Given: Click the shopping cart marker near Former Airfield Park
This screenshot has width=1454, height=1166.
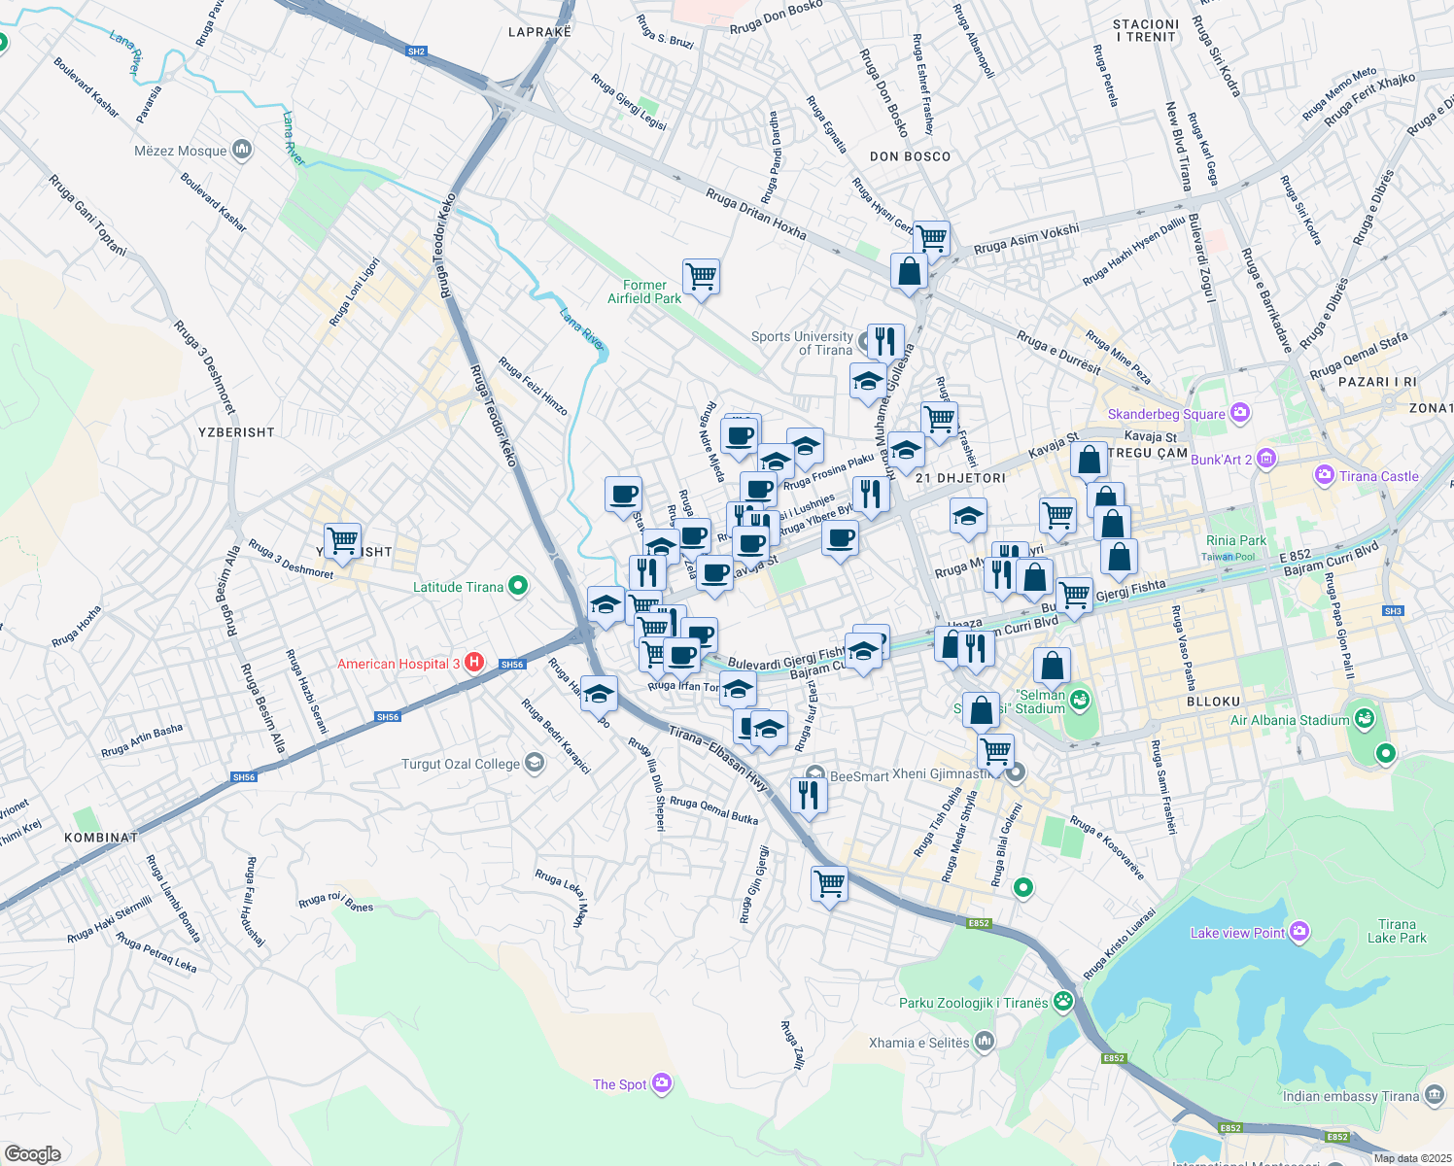Looking at the screenshot, I should pyautogui.click(x=701, y=277).
